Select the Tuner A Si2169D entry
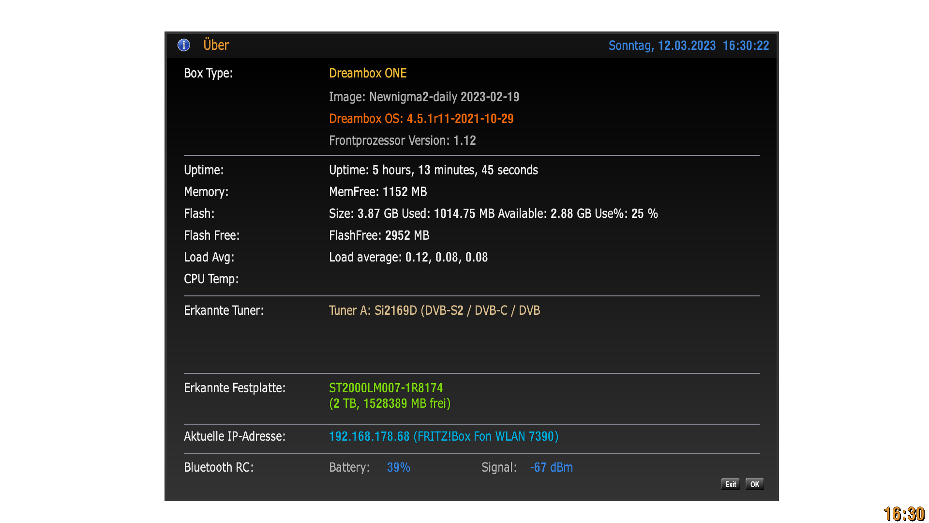This screenshot has height=523, width=929. [x=434, y=310]
